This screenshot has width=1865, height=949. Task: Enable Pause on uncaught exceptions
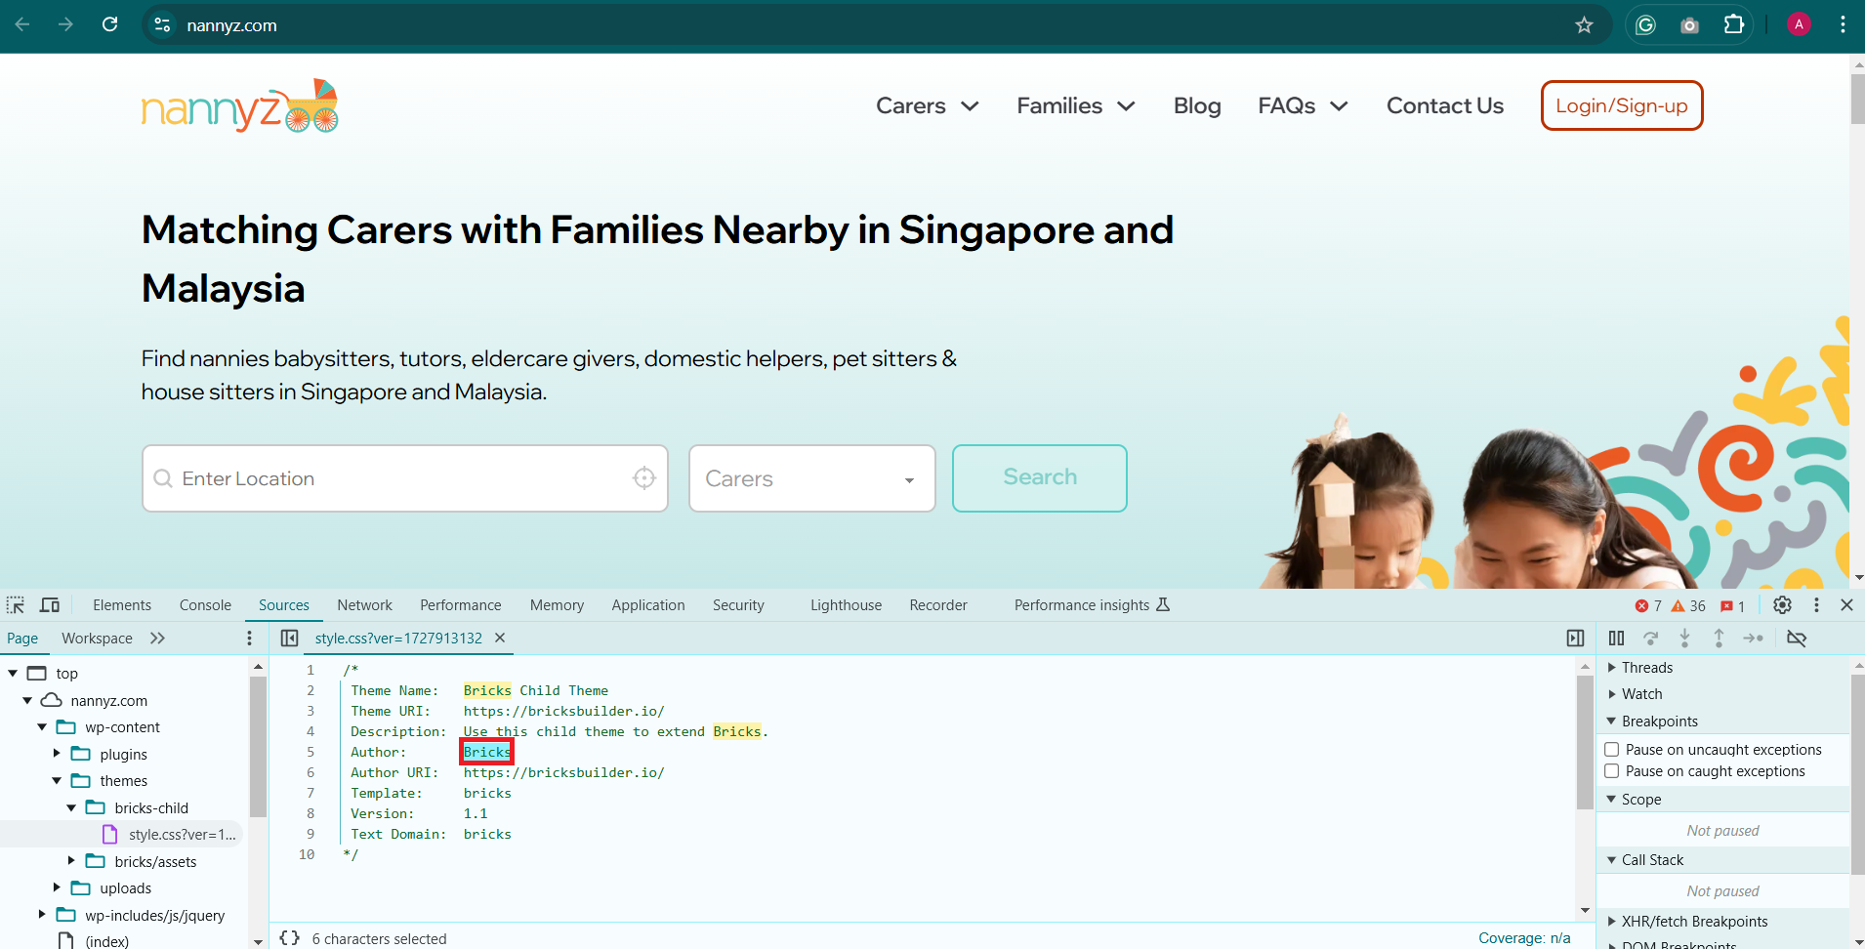click(1612, 749)
